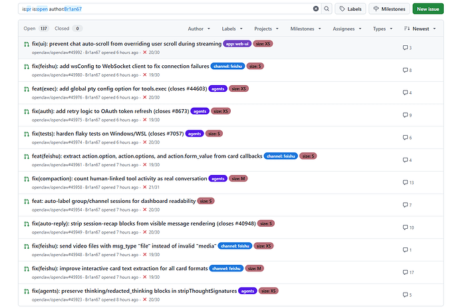The width and height of the screenshot is (459, 308).
Task: Click size: M label on compaction PR
Action: point(238,178)
